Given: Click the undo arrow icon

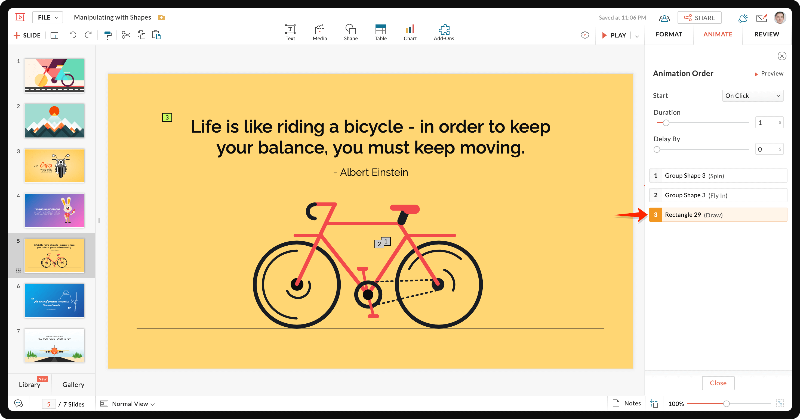Looking at the screenshot, I should [73, 35].
